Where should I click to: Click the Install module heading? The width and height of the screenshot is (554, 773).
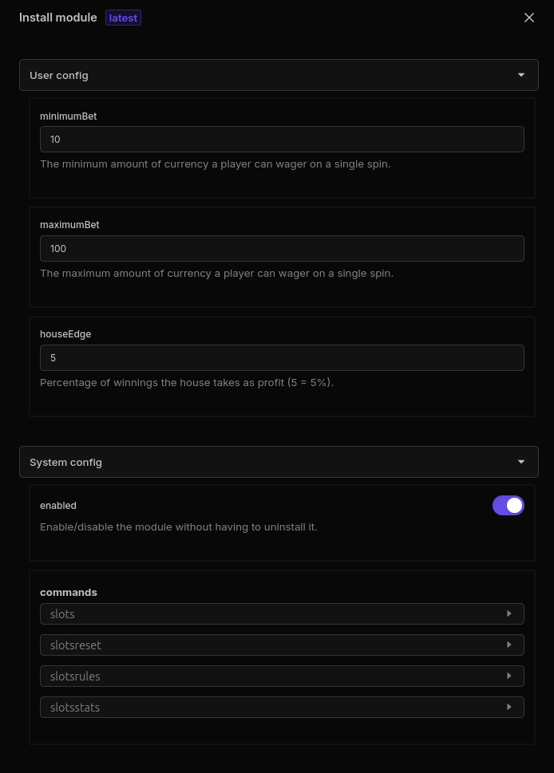(58, 17)
